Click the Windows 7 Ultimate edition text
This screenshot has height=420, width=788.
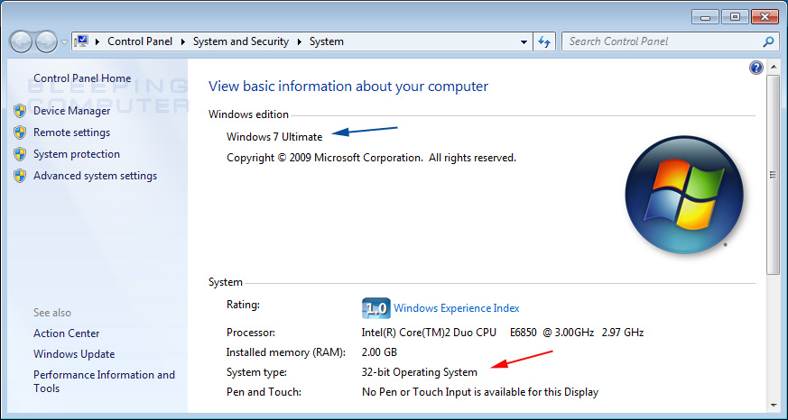pyautogui.click(x=274, y=136)
